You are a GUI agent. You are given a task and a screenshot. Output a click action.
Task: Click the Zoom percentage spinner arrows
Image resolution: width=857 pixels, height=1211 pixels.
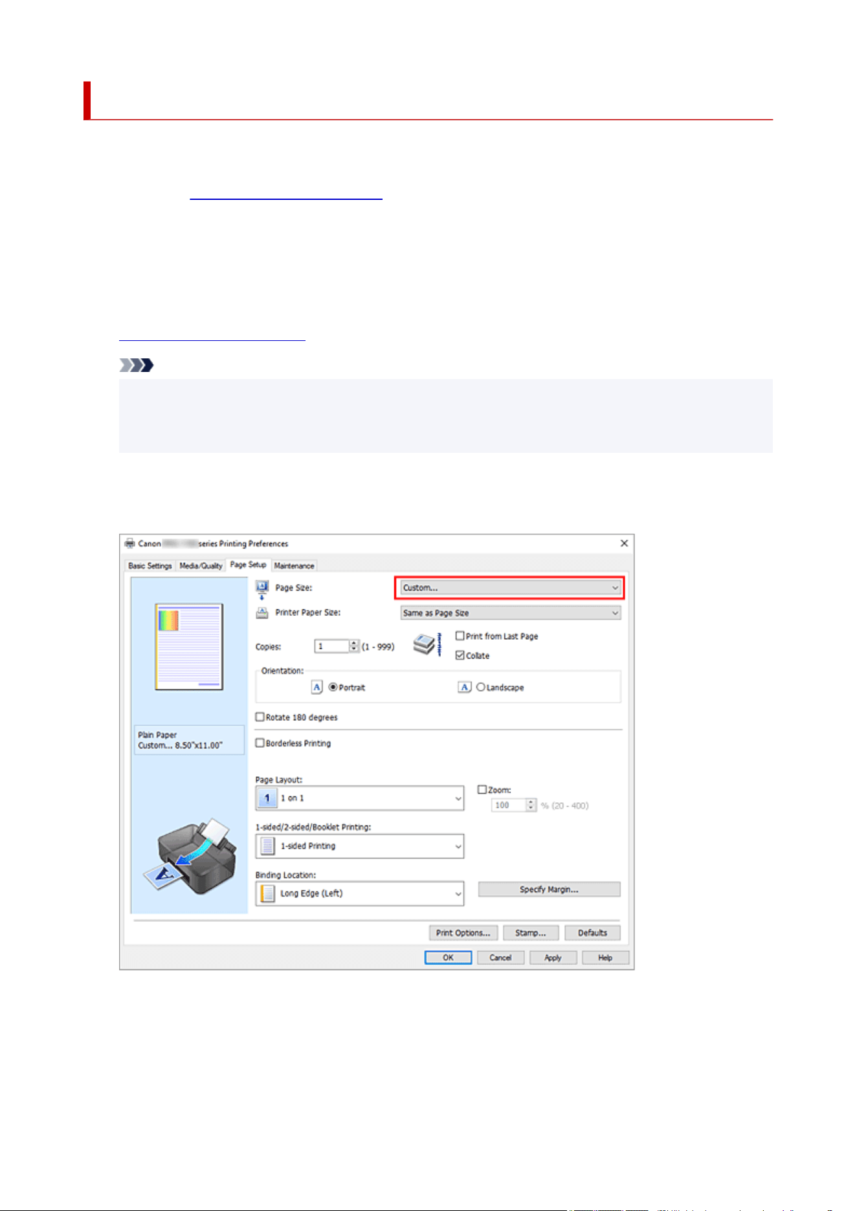click(531, 805)
